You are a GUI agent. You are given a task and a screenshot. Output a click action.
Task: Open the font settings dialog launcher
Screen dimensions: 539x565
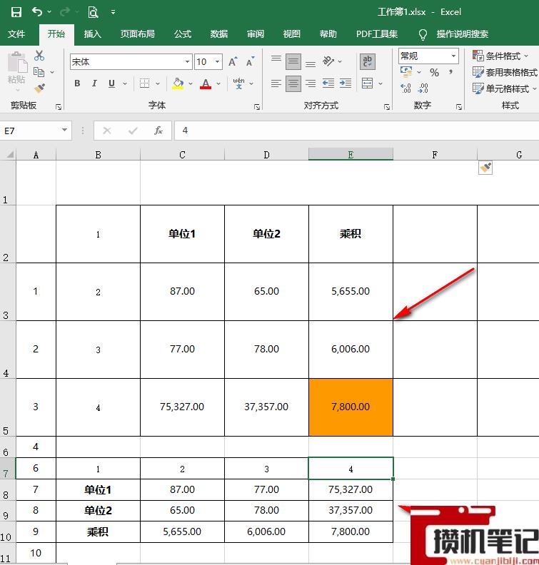click(257, 107)
